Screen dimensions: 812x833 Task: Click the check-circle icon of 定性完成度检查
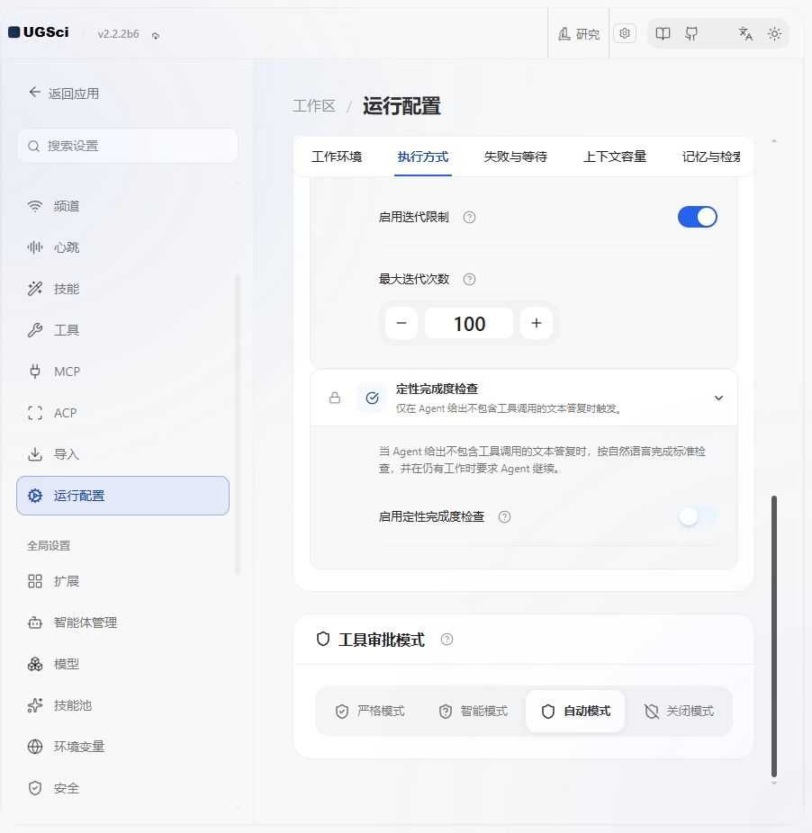coord(372,398)
